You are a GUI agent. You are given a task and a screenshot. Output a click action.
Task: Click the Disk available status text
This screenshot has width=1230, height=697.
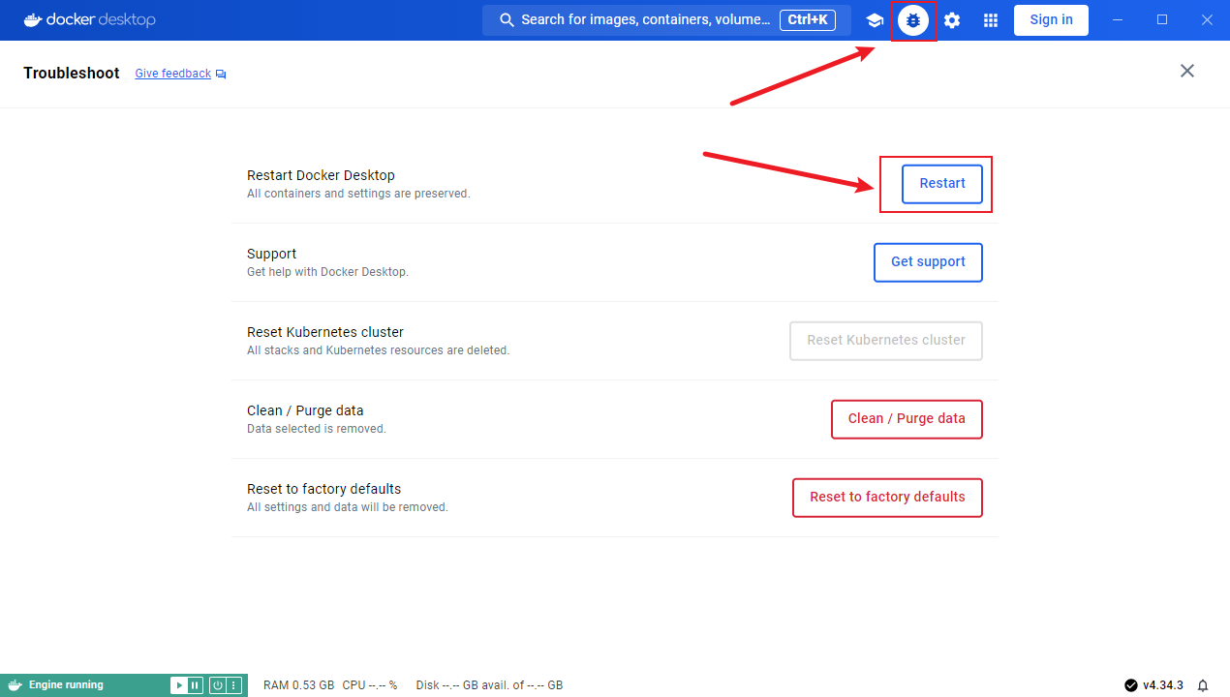tap(489, 685)
